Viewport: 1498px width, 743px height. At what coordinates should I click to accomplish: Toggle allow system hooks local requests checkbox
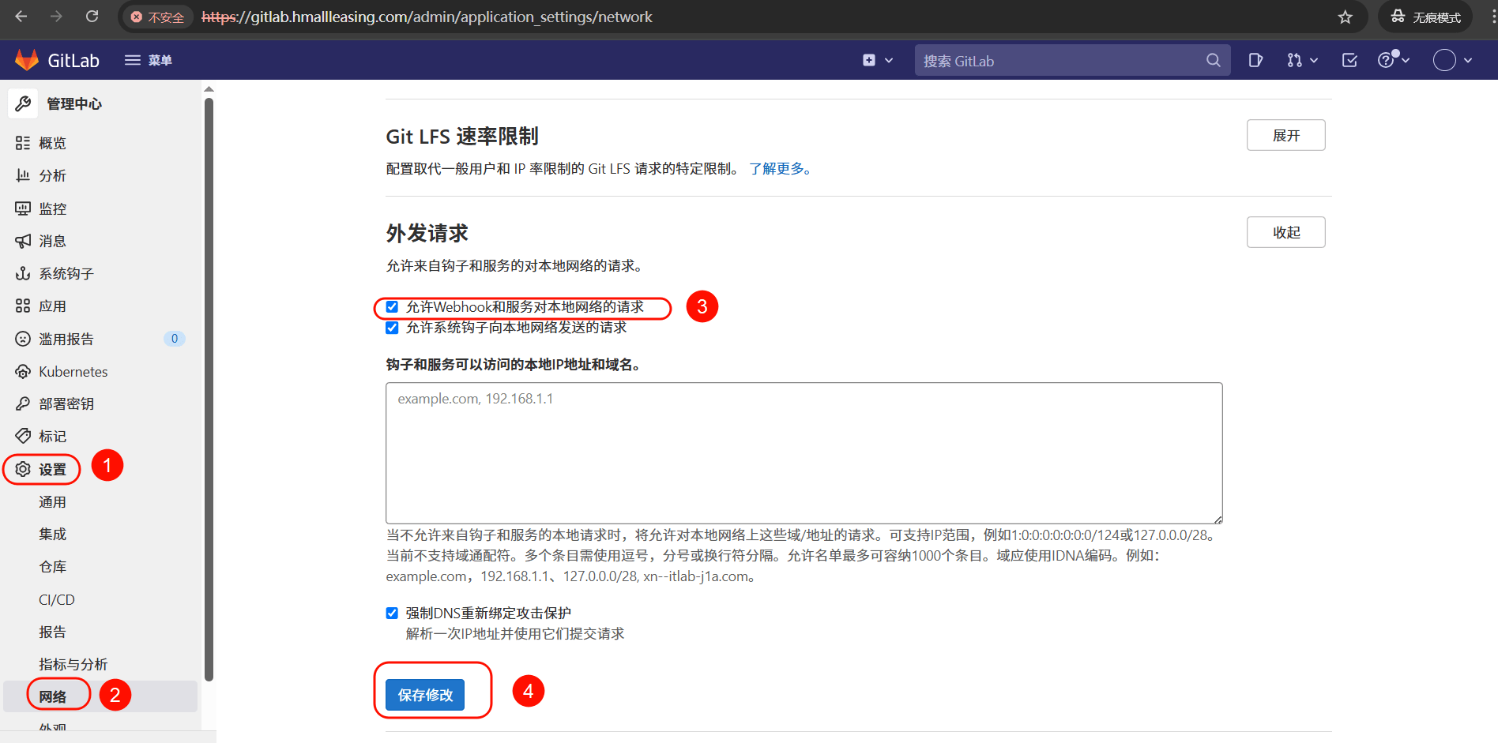coord(392,328)
